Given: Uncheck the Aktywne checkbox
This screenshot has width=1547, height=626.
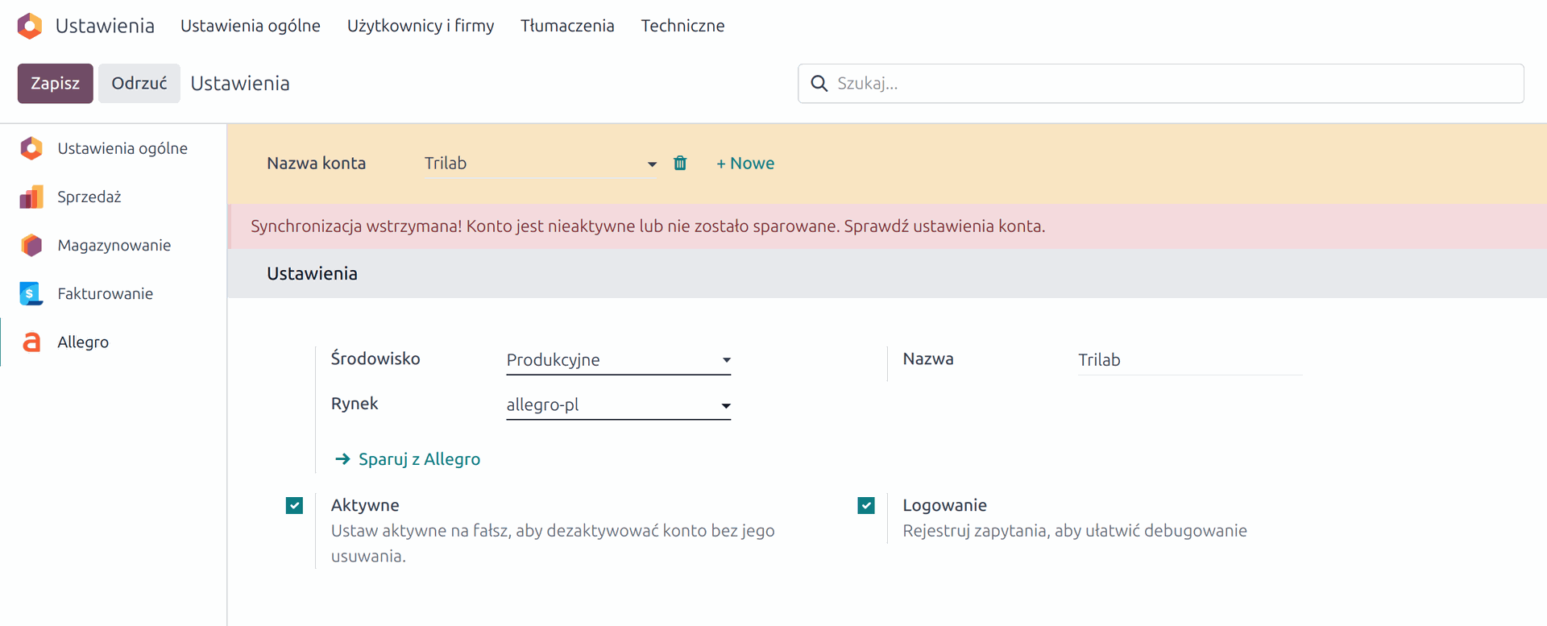Looking at the screenshot, I should pyautogui.click(x=294, y=506).
